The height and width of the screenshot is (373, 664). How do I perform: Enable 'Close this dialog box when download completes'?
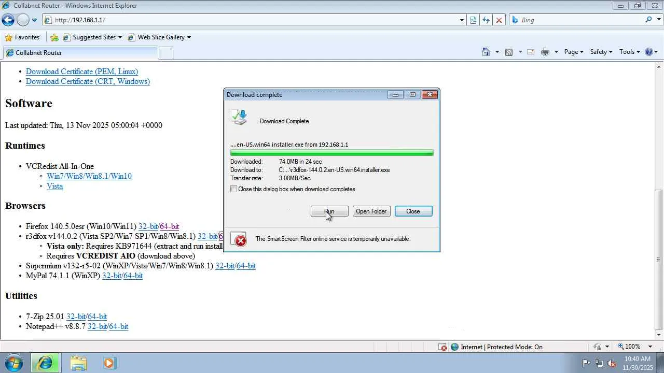pyautogui.click(x=234, y=189)
